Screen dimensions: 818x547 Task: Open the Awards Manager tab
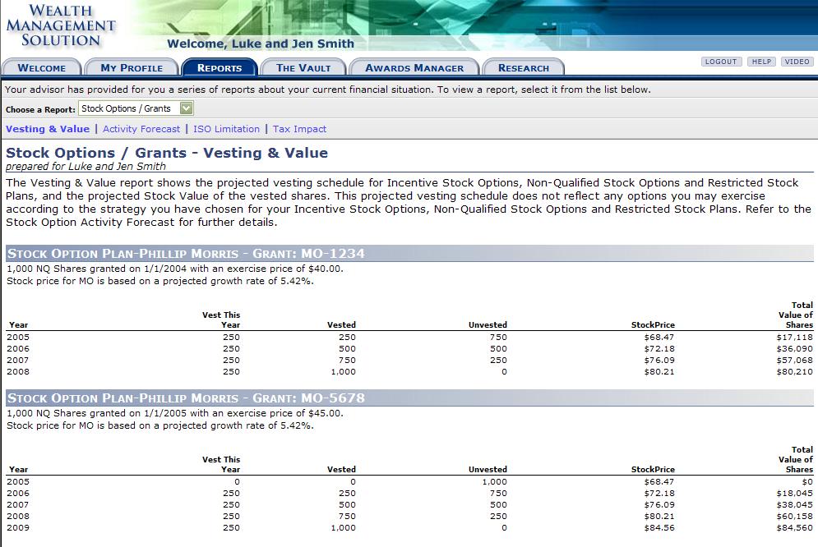click(414, 67)
